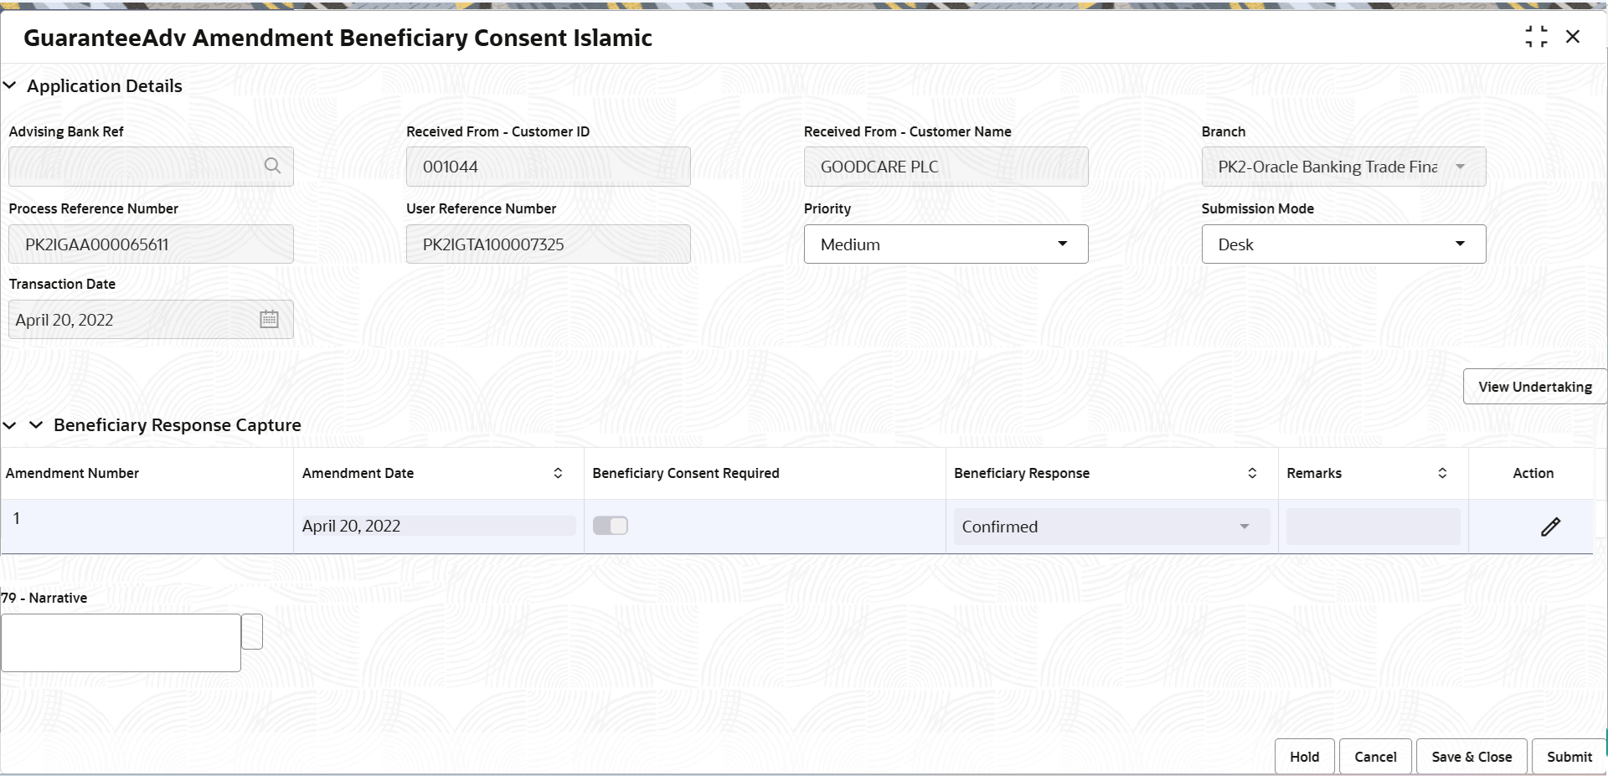Collapse Beneficiary Response Capture outer chevron
Image resolution: width=1608 pixels, height=776 pixels.
coord(10,425)
